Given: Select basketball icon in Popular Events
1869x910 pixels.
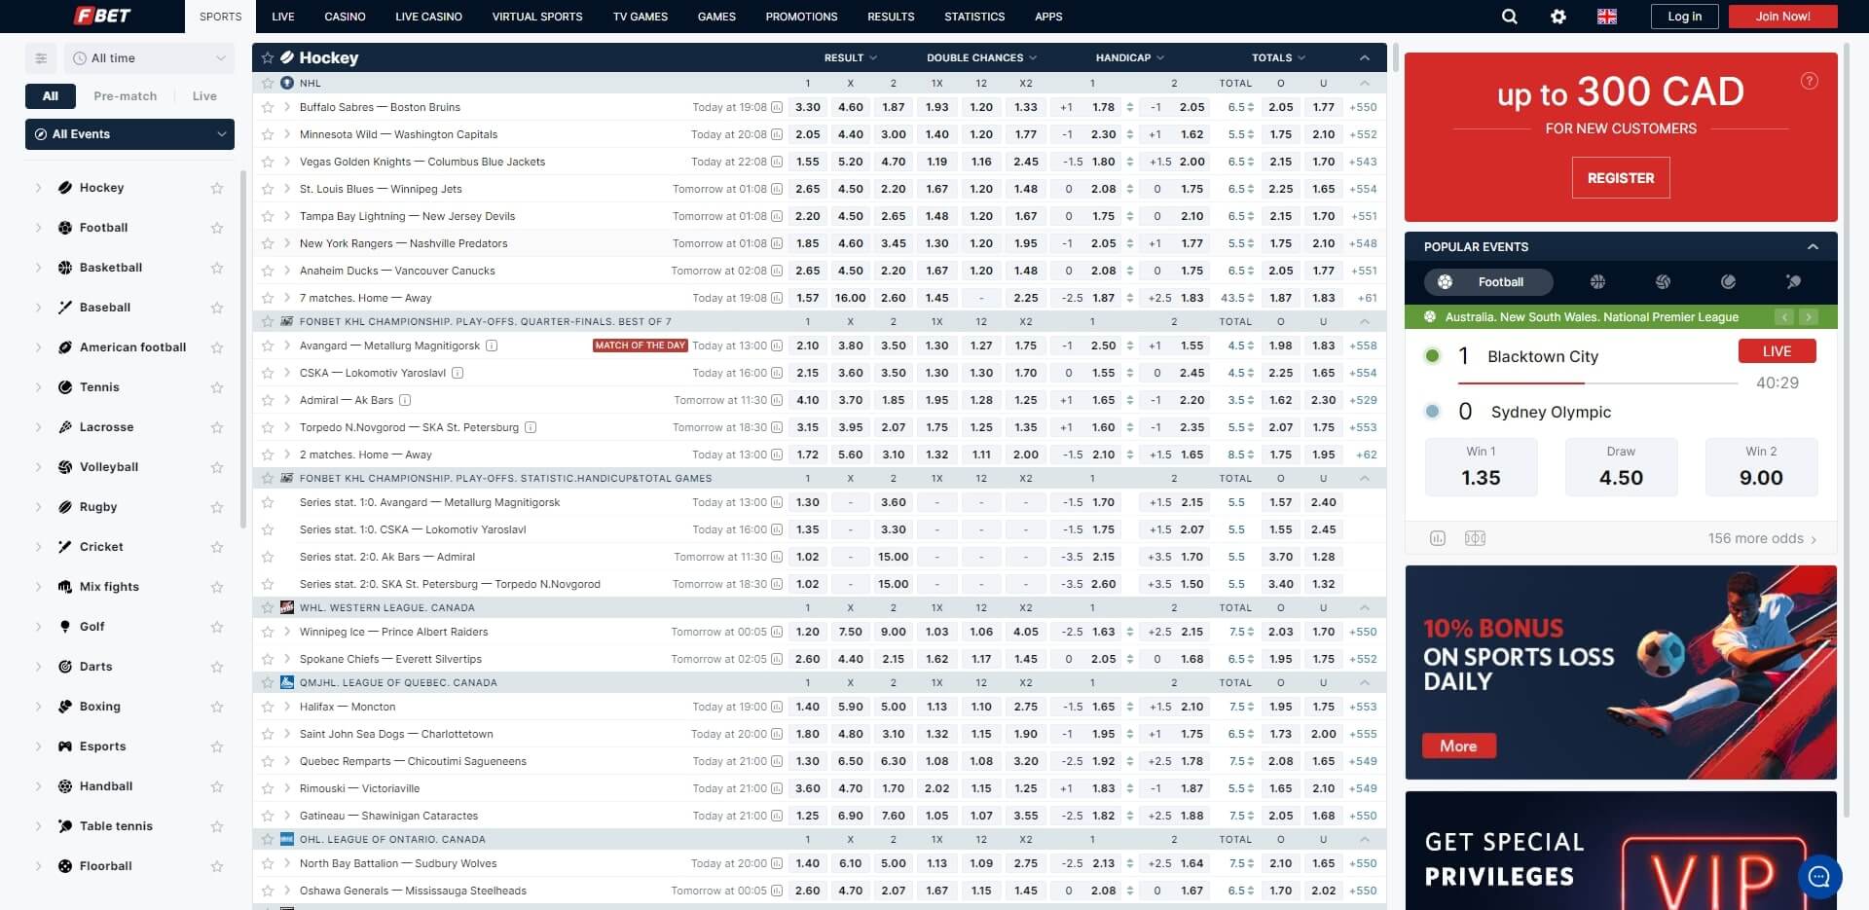Looking at the screenshot, I should coord(1597,282).
